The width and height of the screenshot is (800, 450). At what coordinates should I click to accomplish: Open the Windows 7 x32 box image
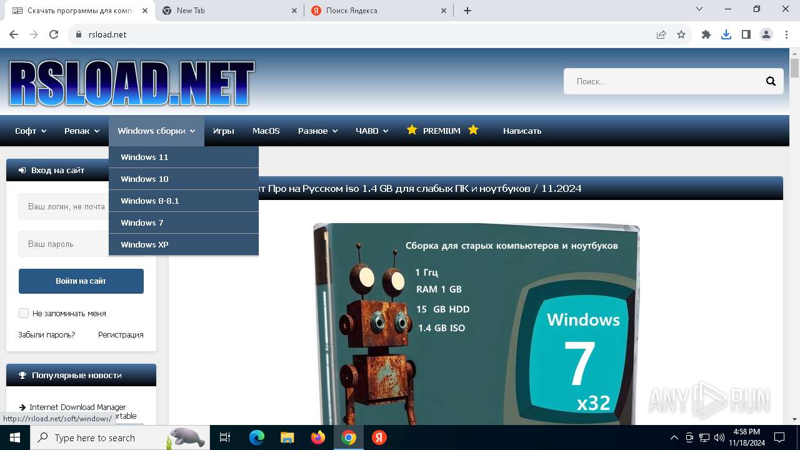(476, 324)
